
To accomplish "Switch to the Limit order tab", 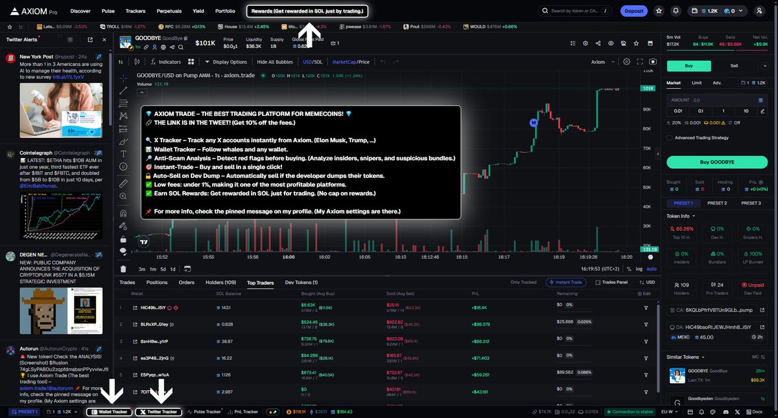I will (696, 83).
